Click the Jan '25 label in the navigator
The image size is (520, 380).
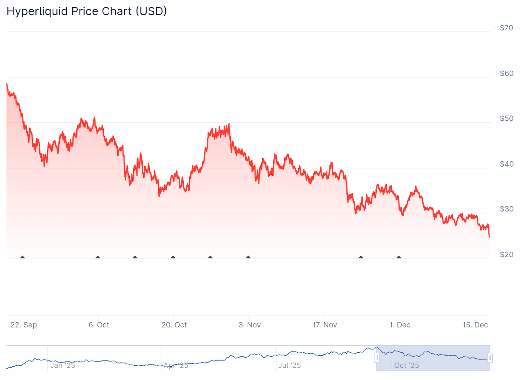click(x=63, y=365)
